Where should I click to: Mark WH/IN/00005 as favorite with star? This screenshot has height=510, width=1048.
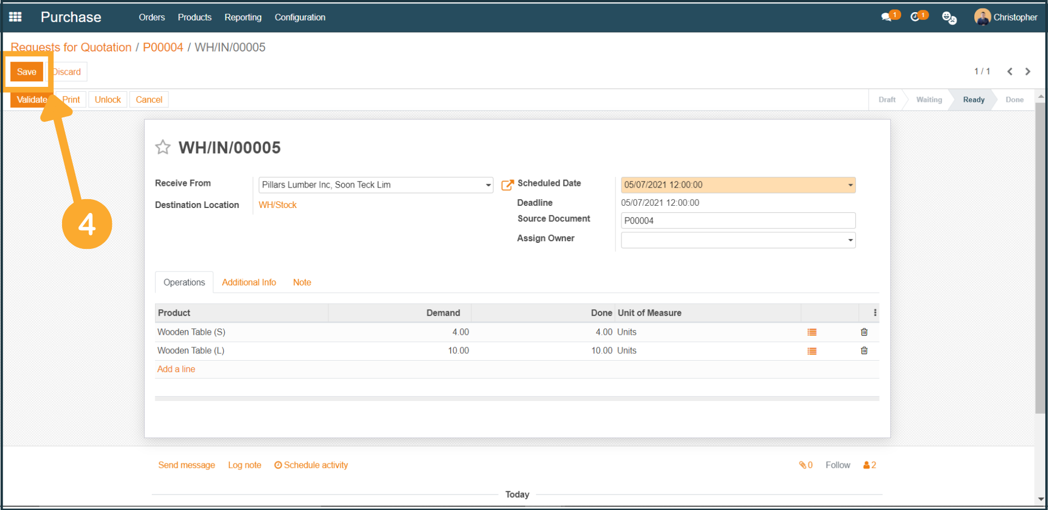163,147
